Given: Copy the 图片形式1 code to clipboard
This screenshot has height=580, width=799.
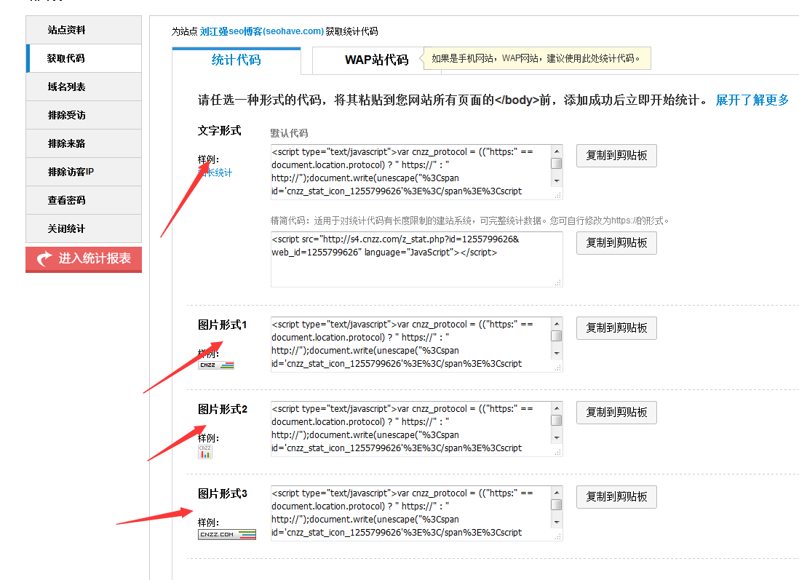Looking at the screenshot, I should 616,327.
